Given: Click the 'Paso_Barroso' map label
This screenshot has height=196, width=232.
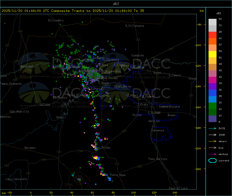Looking at the screenshot, I should tap(158, 159).
